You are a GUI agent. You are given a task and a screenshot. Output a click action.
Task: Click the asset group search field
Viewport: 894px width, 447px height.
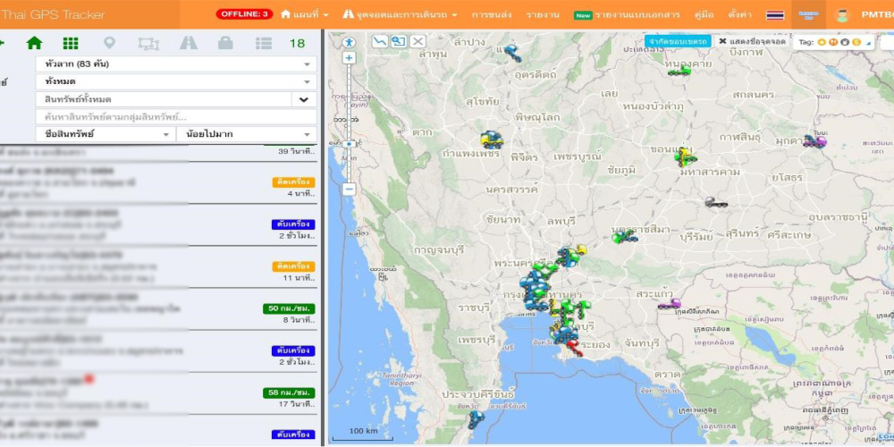click(175, 116)
